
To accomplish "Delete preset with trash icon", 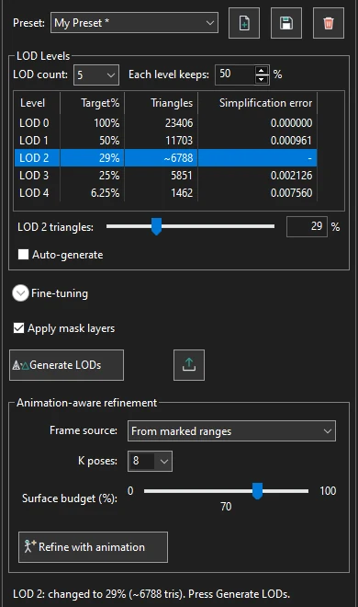I will coord(329,23).
